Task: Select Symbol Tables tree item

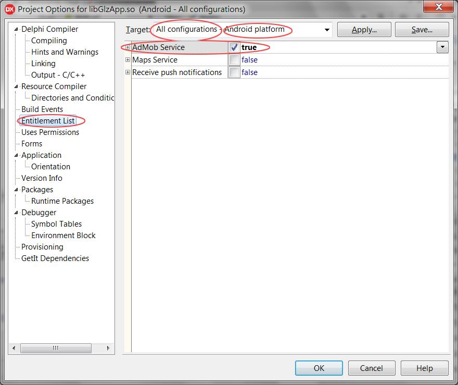Action: tap(56, 224)
